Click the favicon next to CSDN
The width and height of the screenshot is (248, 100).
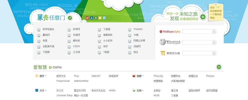[69, 47]
